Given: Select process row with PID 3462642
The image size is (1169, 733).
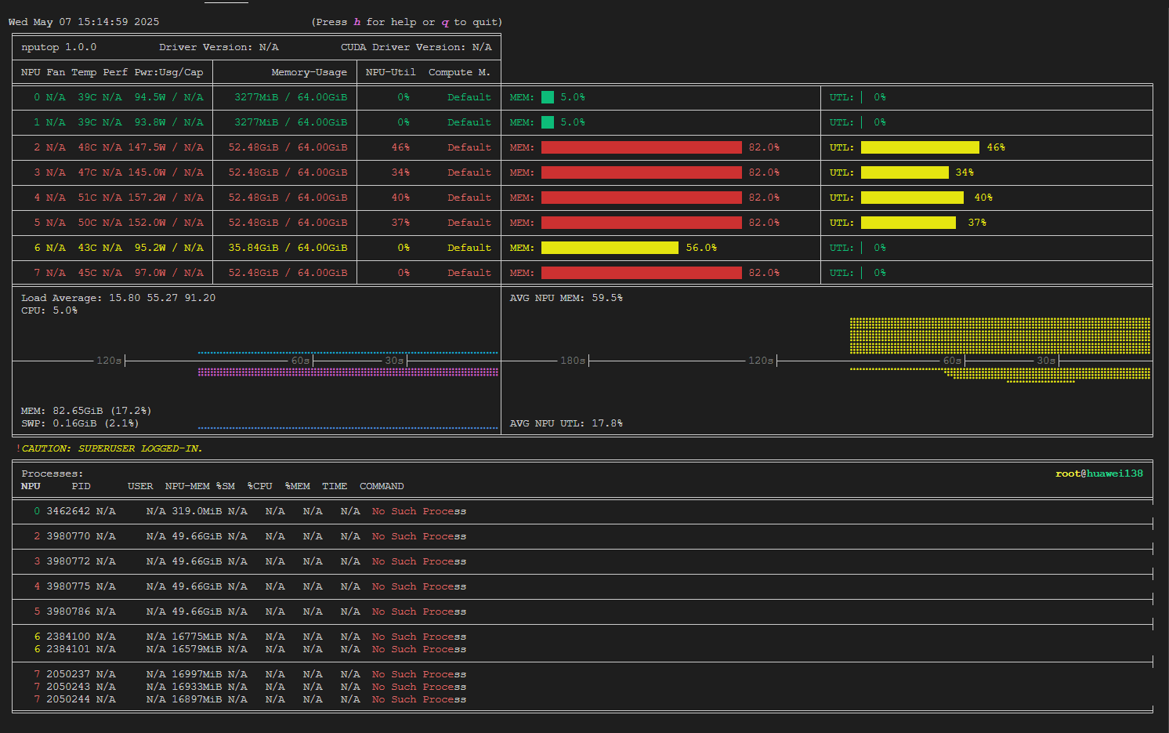Looking at the screenshot, I should pos(582,511).
